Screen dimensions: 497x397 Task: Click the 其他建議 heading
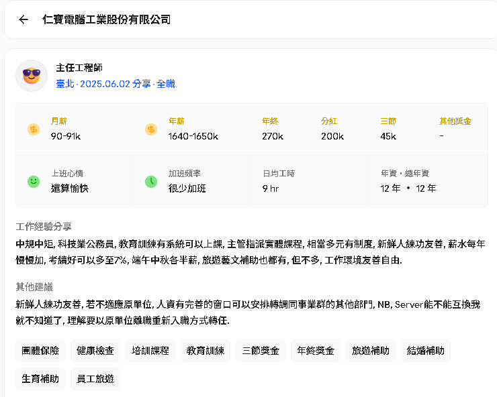click(34, 287)
